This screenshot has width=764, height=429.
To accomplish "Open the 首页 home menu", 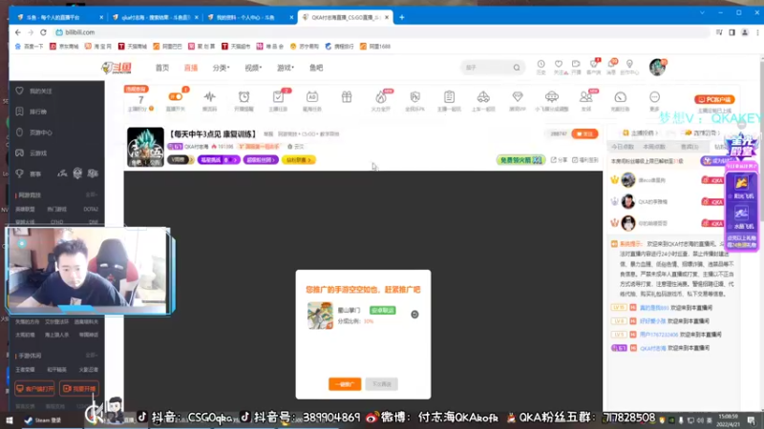I will click(x=162, y=68).
